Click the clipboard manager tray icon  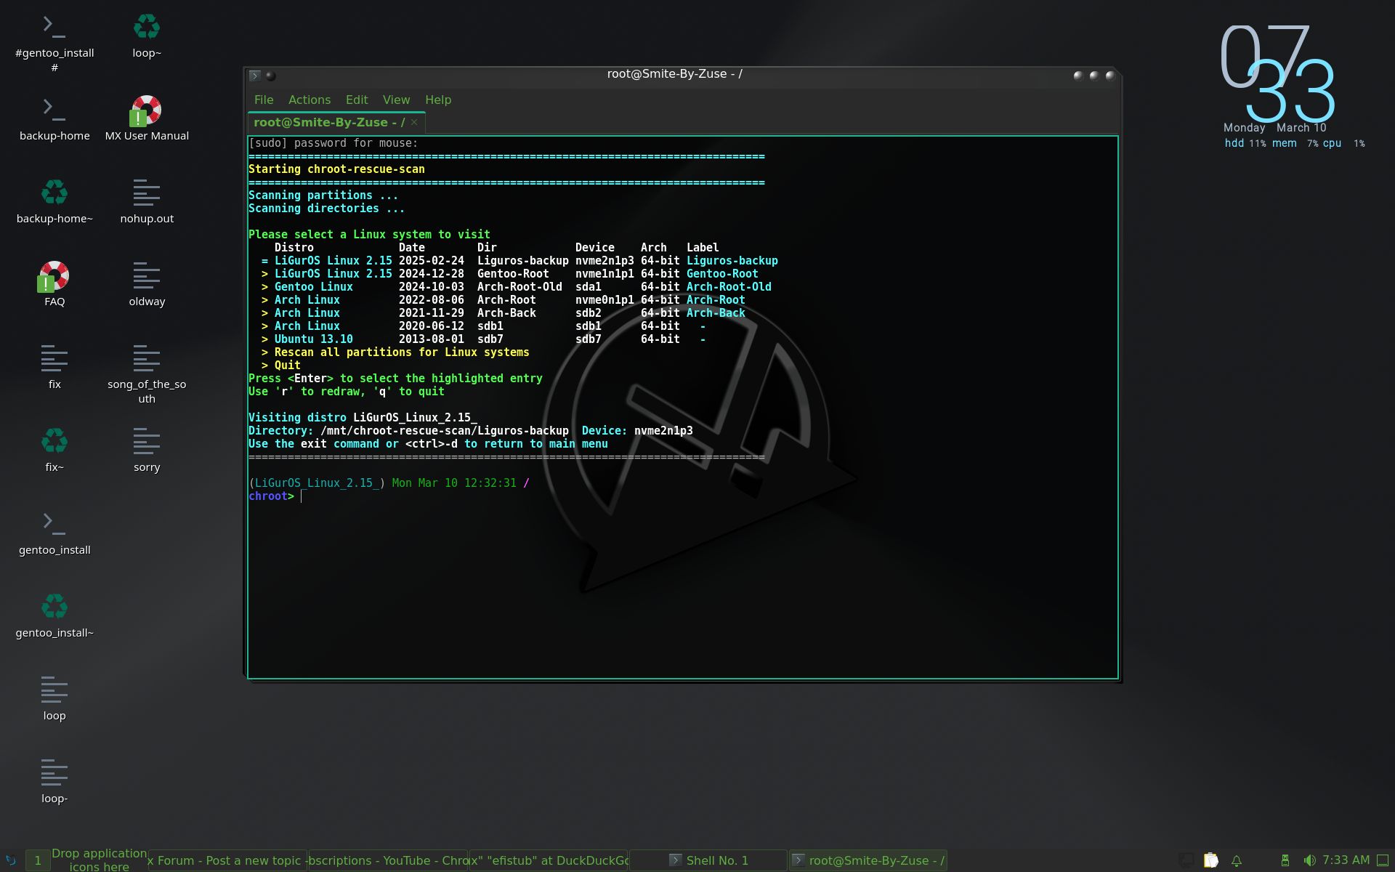(x=1210, y=860)
